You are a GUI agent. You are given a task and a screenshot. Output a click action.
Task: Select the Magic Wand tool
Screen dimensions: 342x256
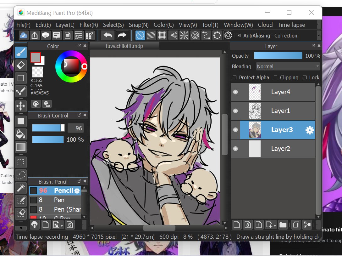coord(21,188)
